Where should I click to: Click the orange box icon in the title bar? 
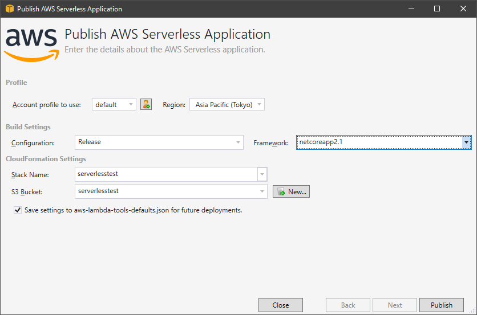(x=10, y=9)
